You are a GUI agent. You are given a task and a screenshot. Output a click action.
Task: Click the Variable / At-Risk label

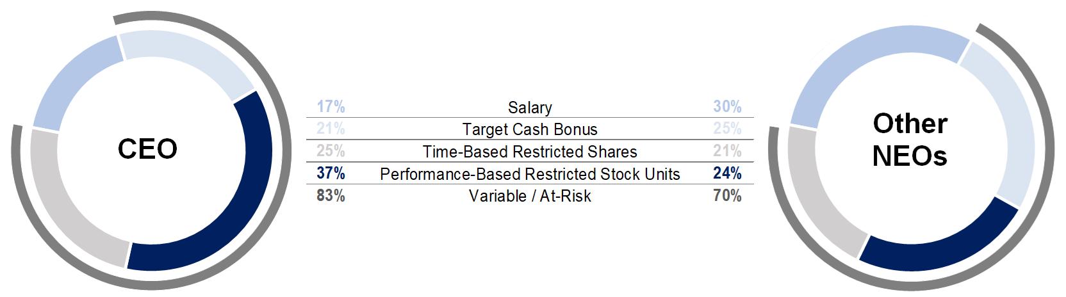pos(530,196)
